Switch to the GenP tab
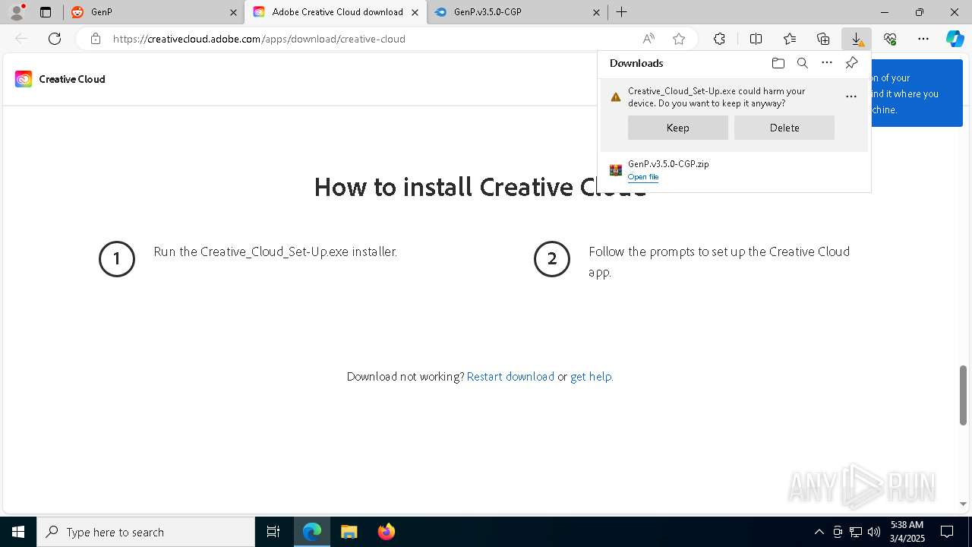972x547 pixels. click(152, 12)
